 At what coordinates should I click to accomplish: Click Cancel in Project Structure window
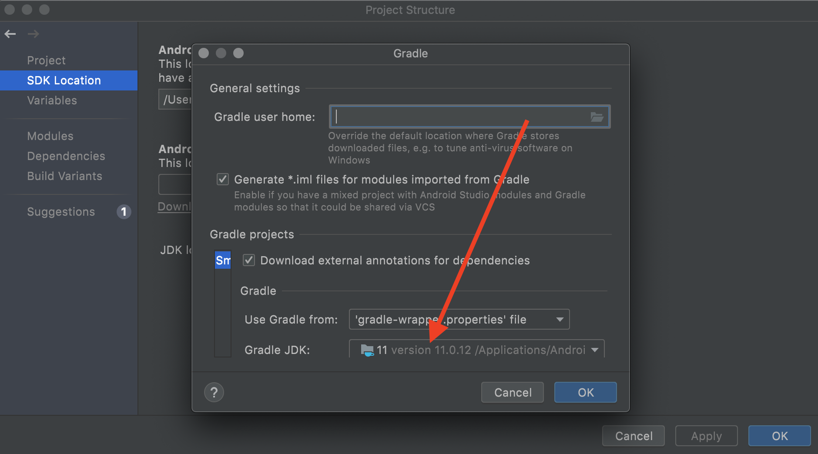(634, 436)
